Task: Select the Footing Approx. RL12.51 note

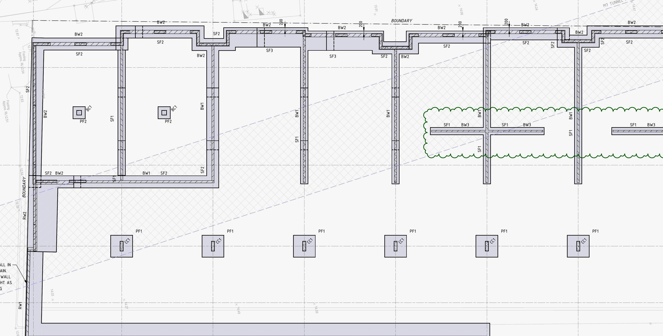Action: click(6, 111)
